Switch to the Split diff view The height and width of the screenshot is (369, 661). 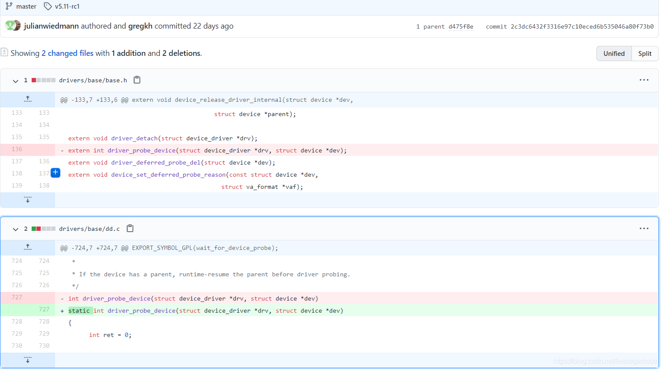pos(645,54)
